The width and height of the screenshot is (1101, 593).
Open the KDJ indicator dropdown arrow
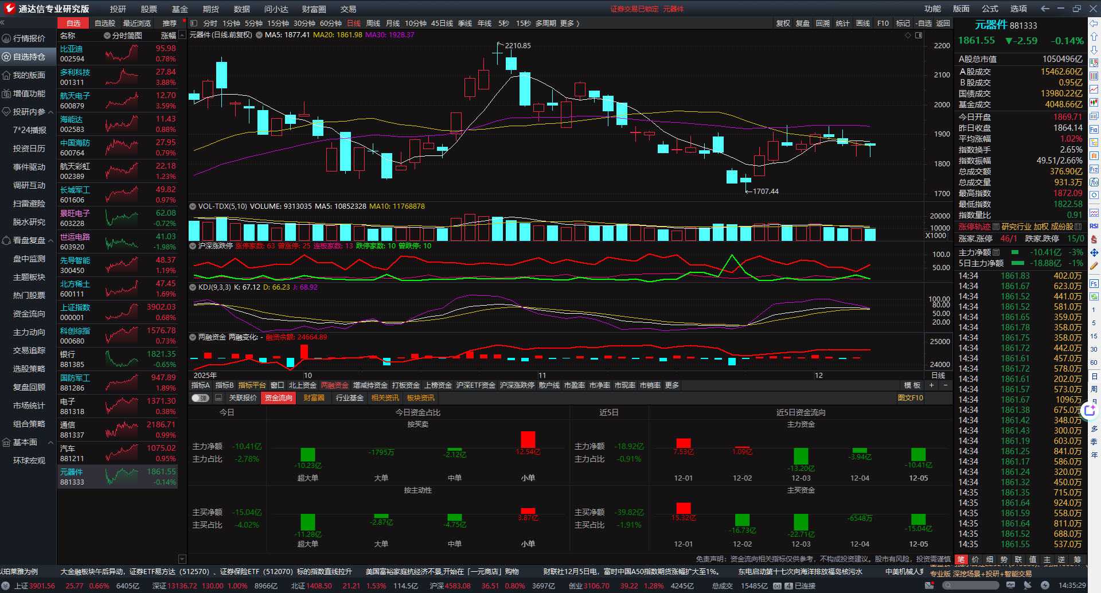pyautogui.click(x=193, y=287)
